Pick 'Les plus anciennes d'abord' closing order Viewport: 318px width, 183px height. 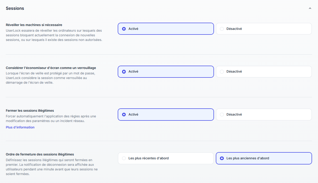pyautogui.click(x=264, y=158)
